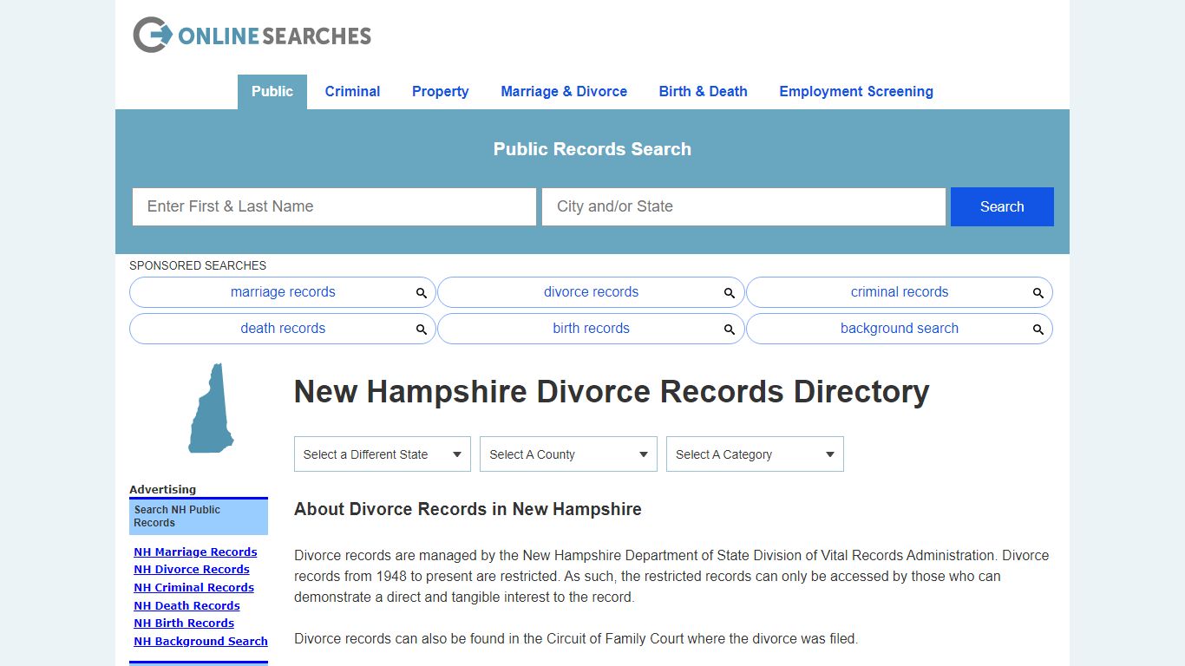Click the marriage records search magnifier icon
Viewport: 1185px width, 666px height.
pyautogui.click(x=422, y=293)
